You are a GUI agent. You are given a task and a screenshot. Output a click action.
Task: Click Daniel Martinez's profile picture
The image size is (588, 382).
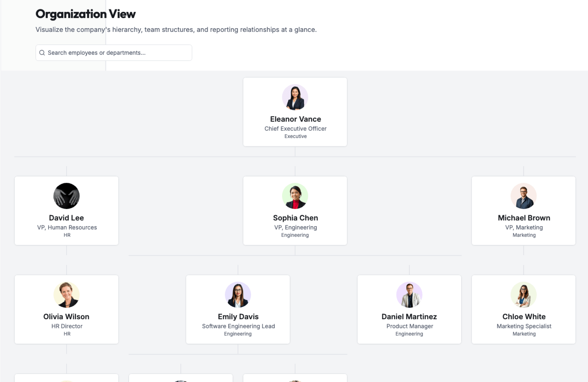point(409,295)
